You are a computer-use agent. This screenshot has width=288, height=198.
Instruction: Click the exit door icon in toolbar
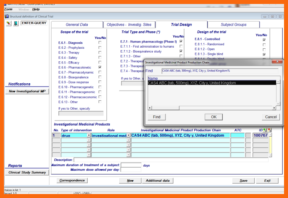pyautogui.click(x=16, y=23)
